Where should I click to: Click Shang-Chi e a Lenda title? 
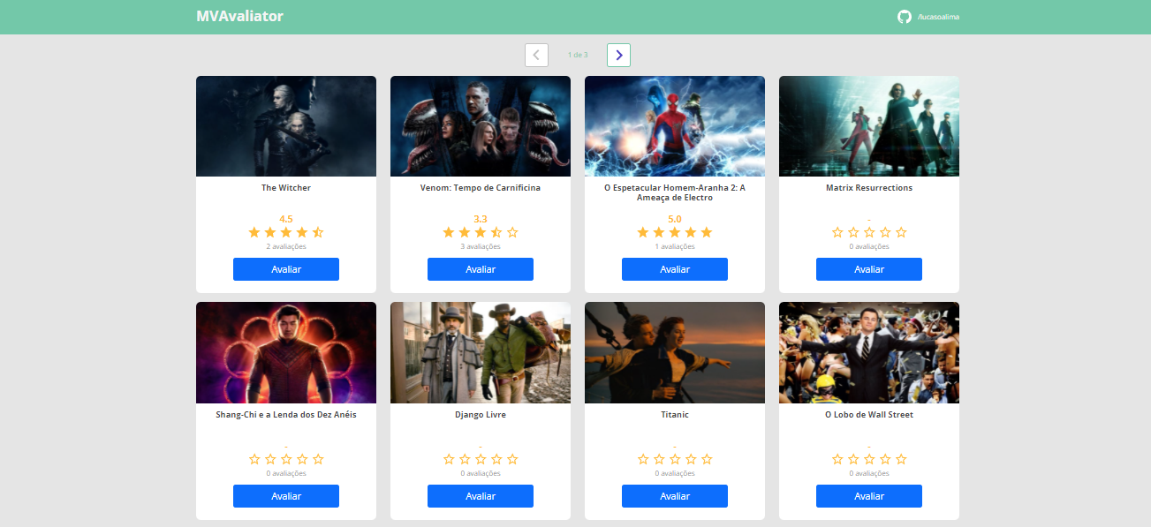pos(286,415)
